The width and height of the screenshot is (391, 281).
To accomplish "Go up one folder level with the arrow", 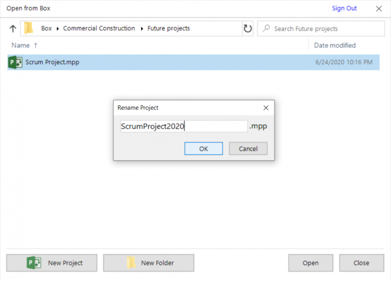I will [x=13, y=29].
